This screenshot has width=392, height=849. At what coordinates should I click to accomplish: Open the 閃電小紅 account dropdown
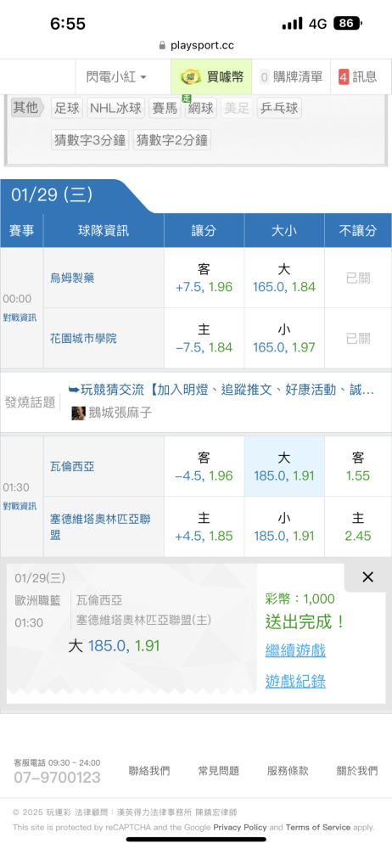(x=116, y=77)
